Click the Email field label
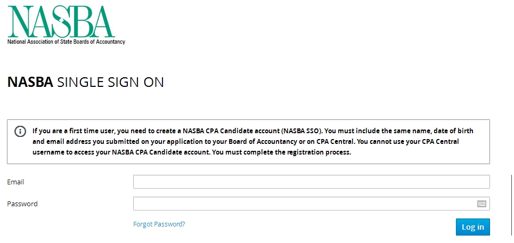The width and height of the screenshot is (514, 243). [x=15, y=182]
